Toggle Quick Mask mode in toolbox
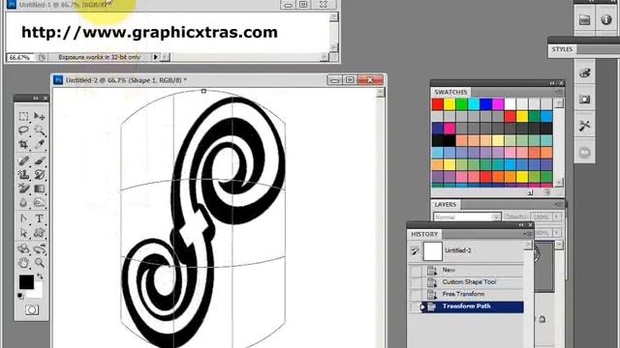This screenshot has height=348, width=620. point(32,310)
